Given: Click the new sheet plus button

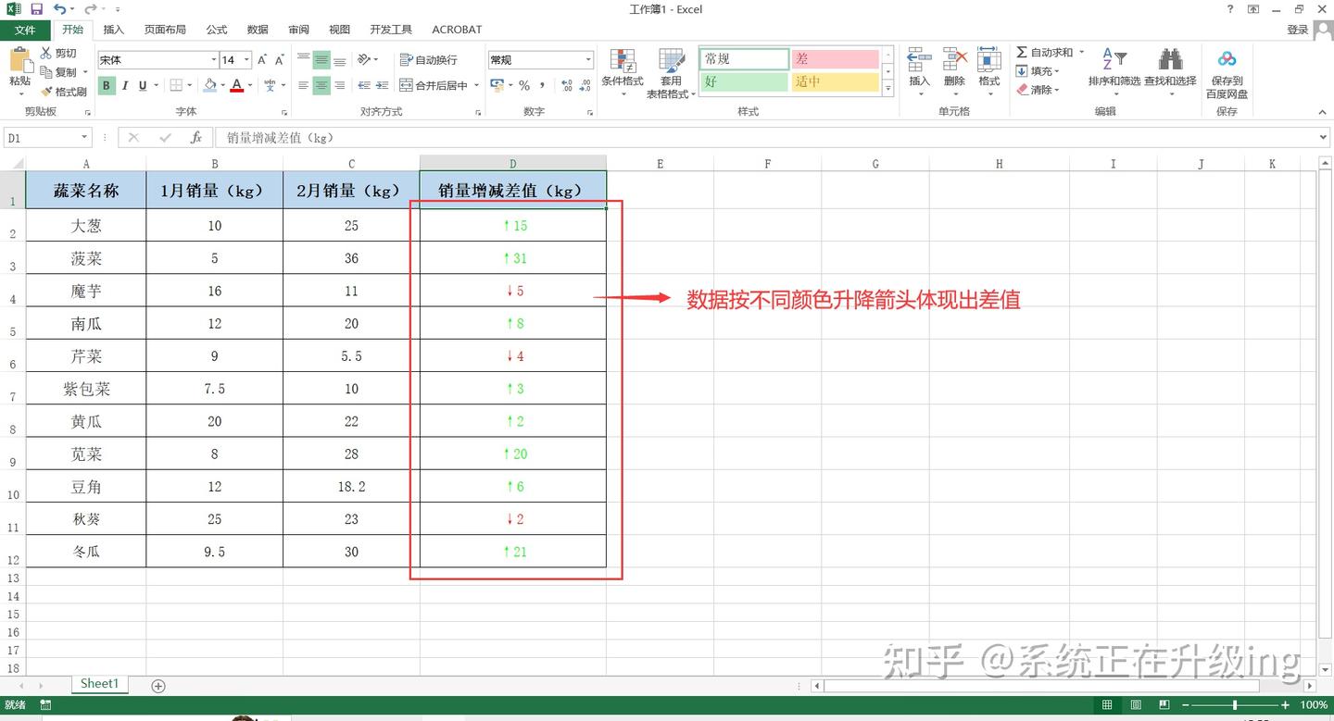Looking at the screenshot, I should [x=157, y=686].
